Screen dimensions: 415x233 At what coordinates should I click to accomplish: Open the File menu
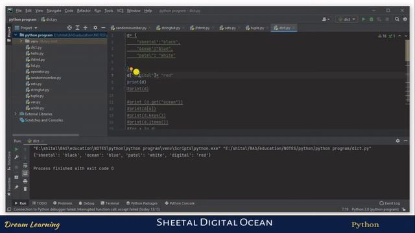tap(19, 11)
